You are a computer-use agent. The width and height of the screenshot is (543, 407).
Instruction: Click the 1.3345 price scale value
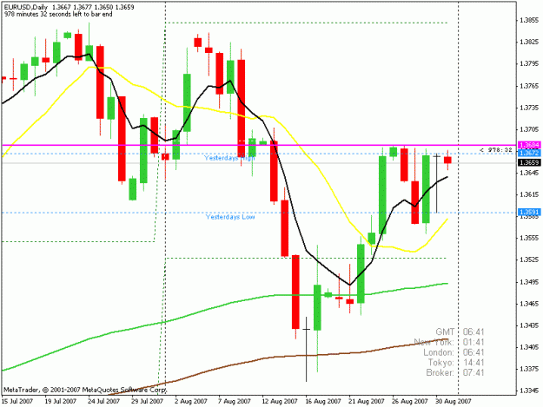point(529,391)
